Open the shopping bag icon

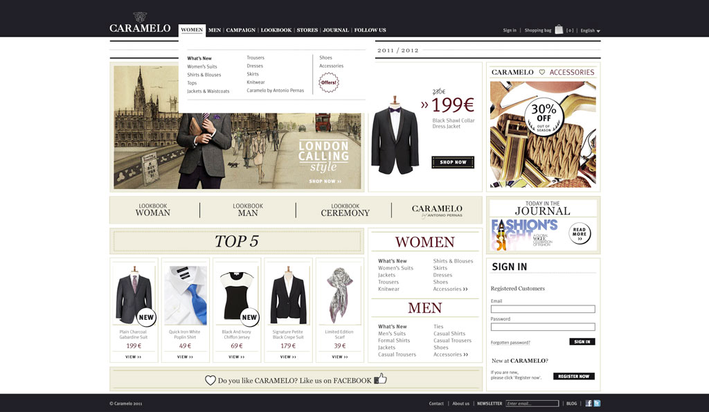tap(559, 29)
